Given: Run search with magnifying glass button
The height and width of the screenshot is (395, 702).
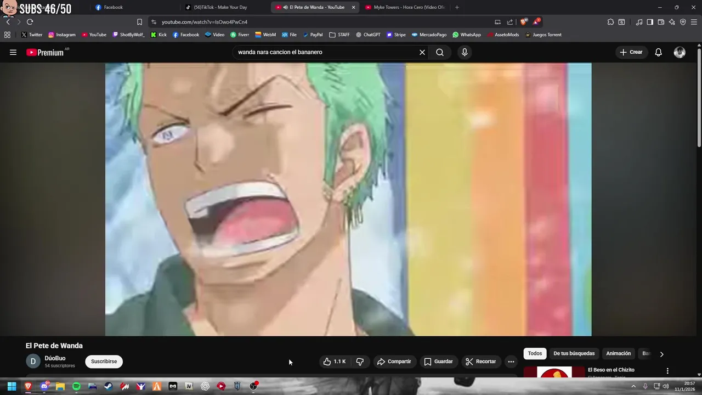Looking at the screenshot, I should pyautogui.click(x=440, y=52).
